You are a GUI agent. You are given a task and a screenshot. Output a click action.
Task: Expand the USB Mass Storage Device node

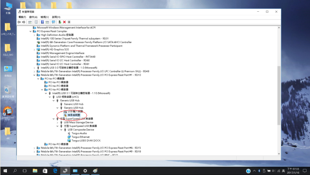click(58, 122)
